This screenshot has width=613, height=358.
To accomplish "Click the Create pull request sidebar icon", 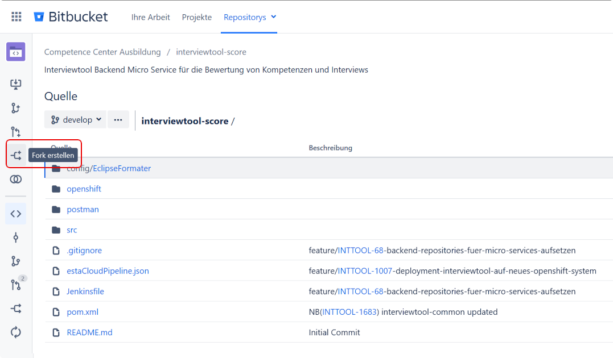I will 15,132.
